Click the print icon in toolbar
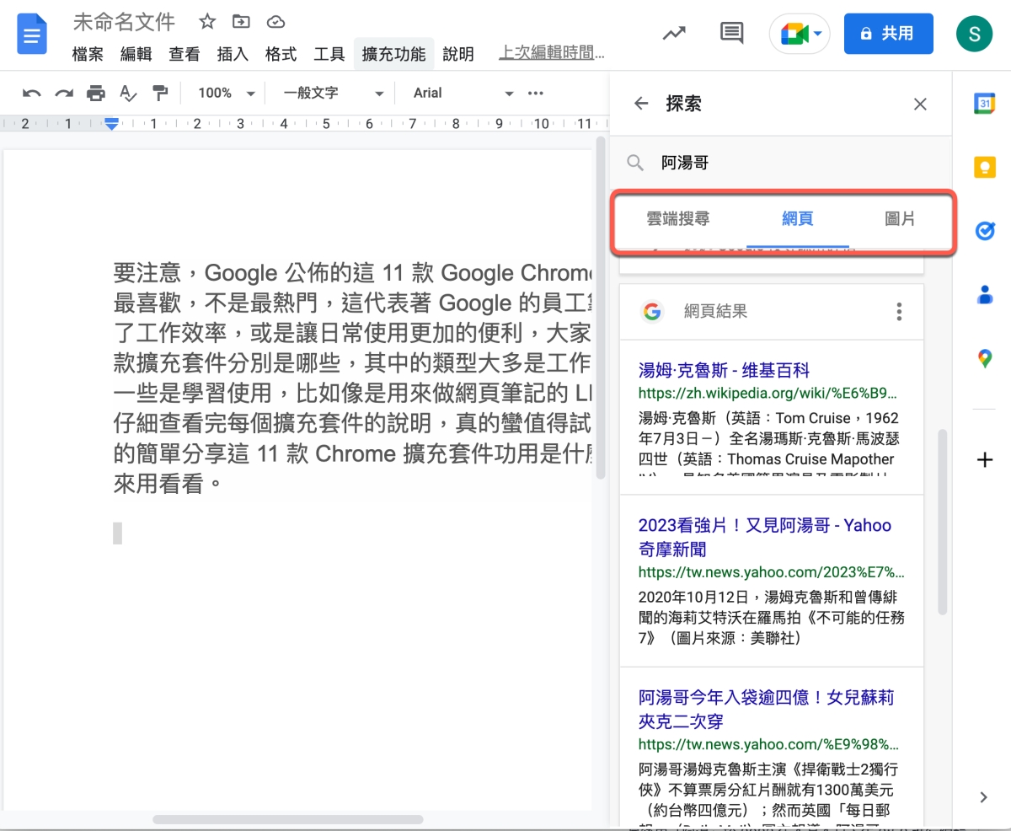Image resolution: width=1011 pixels, height=831 pixels. tap(96, 93)
